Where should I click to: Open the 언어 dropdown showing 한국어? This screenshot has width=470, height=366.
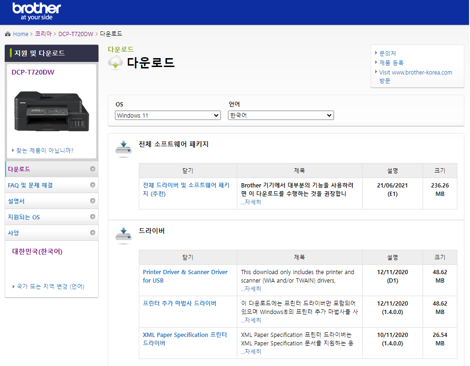280,115
